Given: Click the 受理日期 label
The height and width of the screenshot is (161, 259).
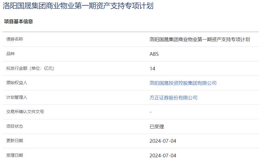Looking at the screenshot, I should (x=15, y=155).
